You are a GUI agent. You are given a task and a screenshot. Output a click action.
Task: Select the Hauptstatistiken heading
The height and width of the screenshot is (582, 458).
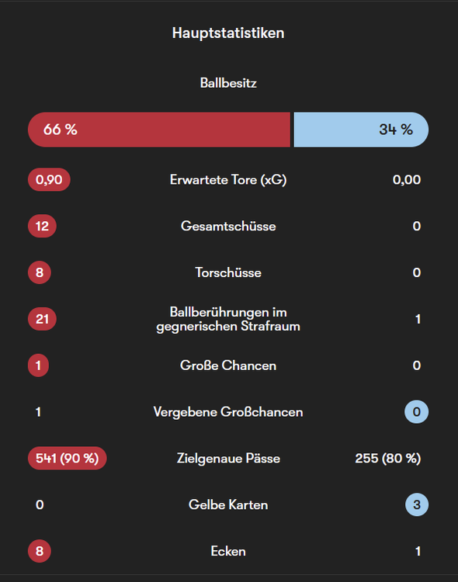click(x=228, y=33)
